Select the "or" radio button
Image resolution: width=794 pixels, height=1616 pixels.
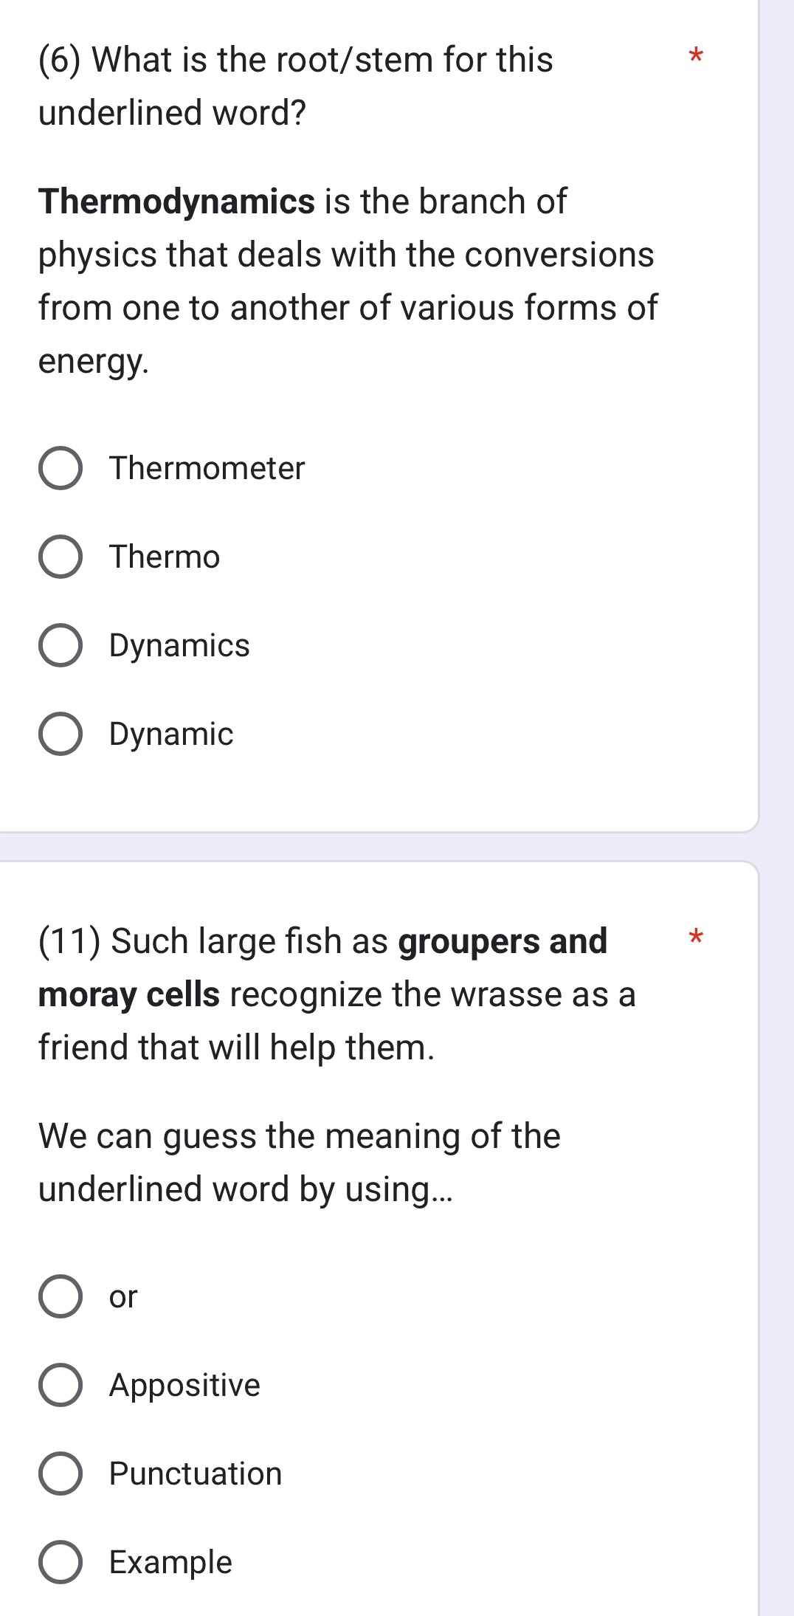pos(60,1296)
